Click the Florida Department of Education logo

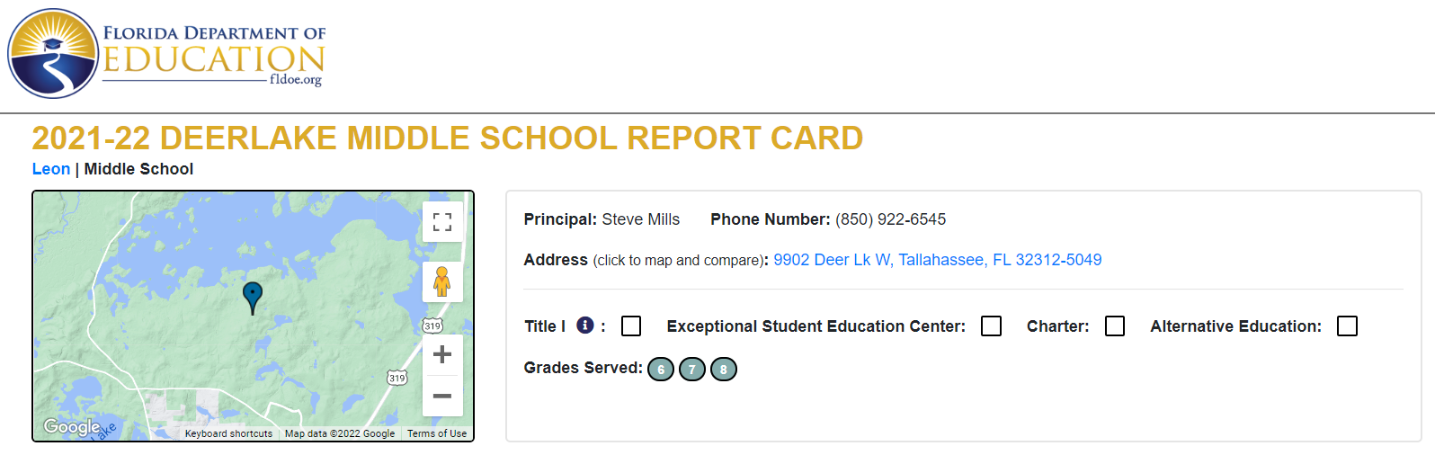167,54
